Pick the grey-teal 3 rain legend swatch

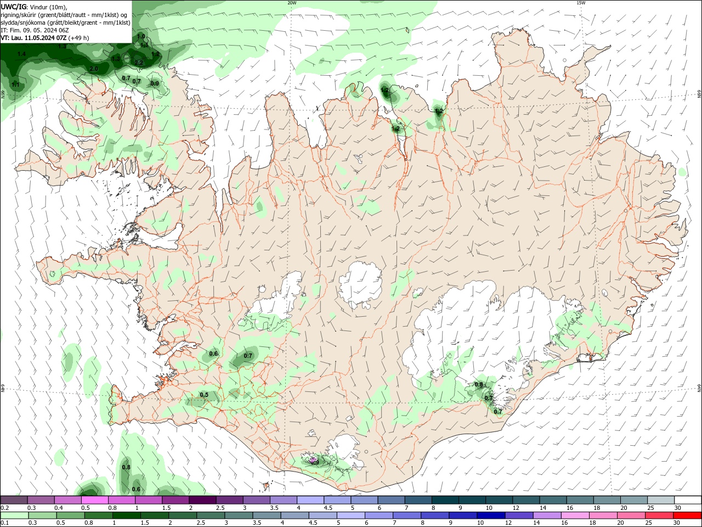[x=239, y=515]
